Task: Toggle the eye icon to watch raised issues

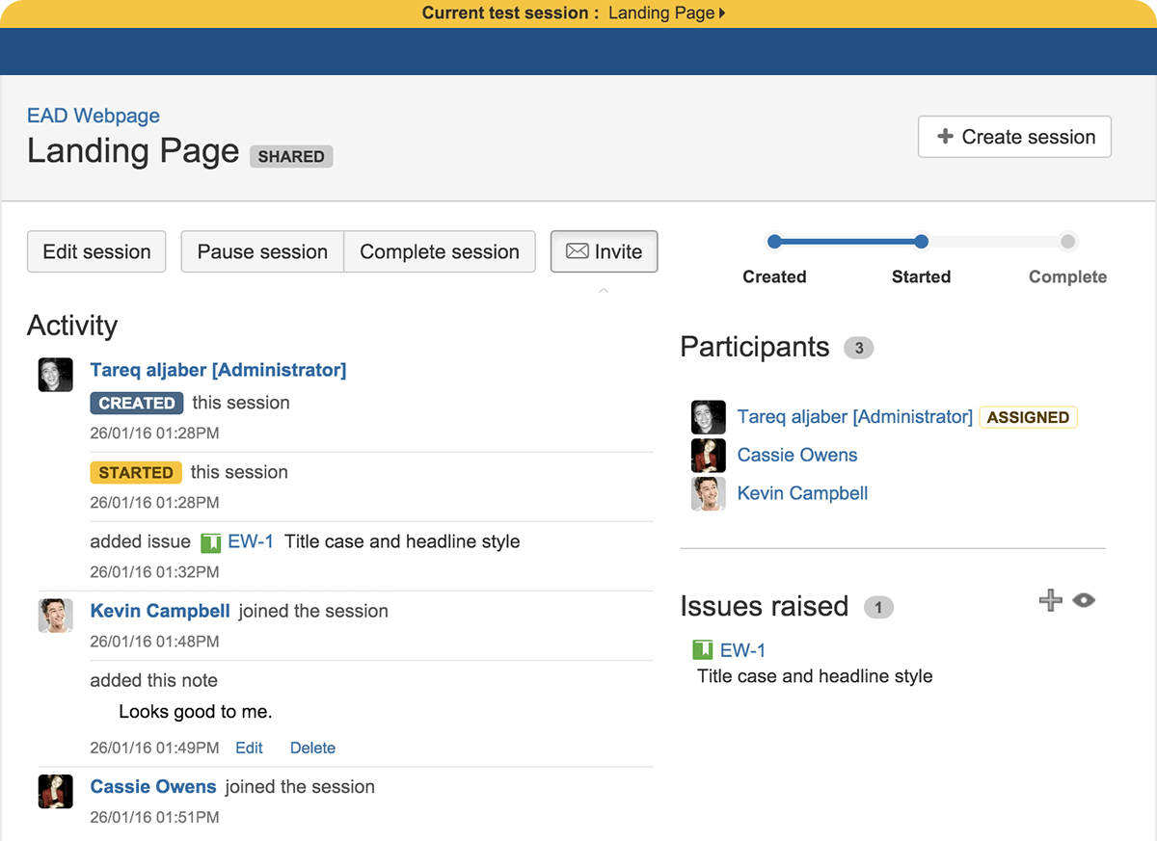Action: [x=1084, y=599]
